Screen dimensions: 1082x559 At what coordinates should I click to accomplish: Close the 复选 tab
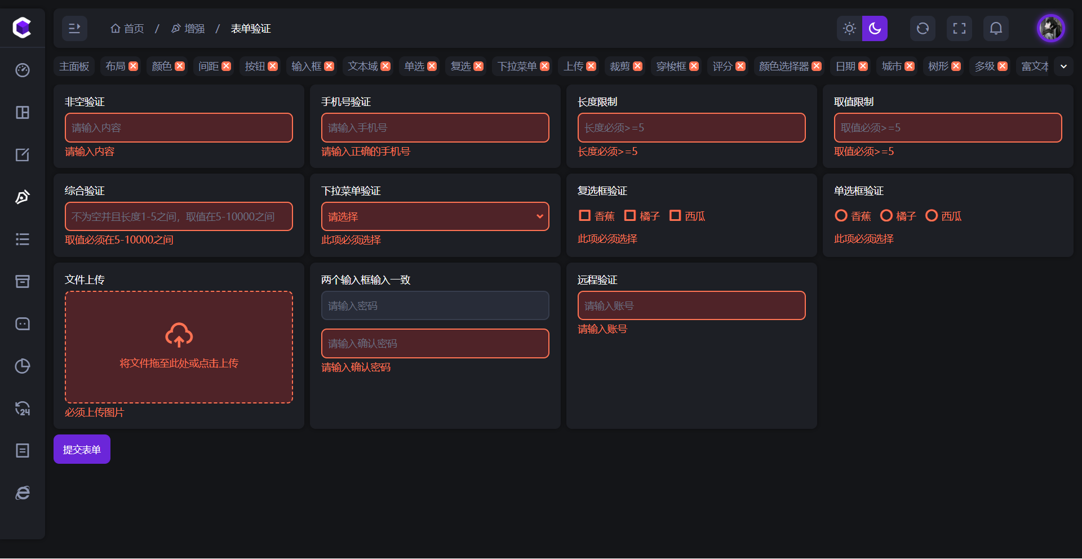[478, 66]
